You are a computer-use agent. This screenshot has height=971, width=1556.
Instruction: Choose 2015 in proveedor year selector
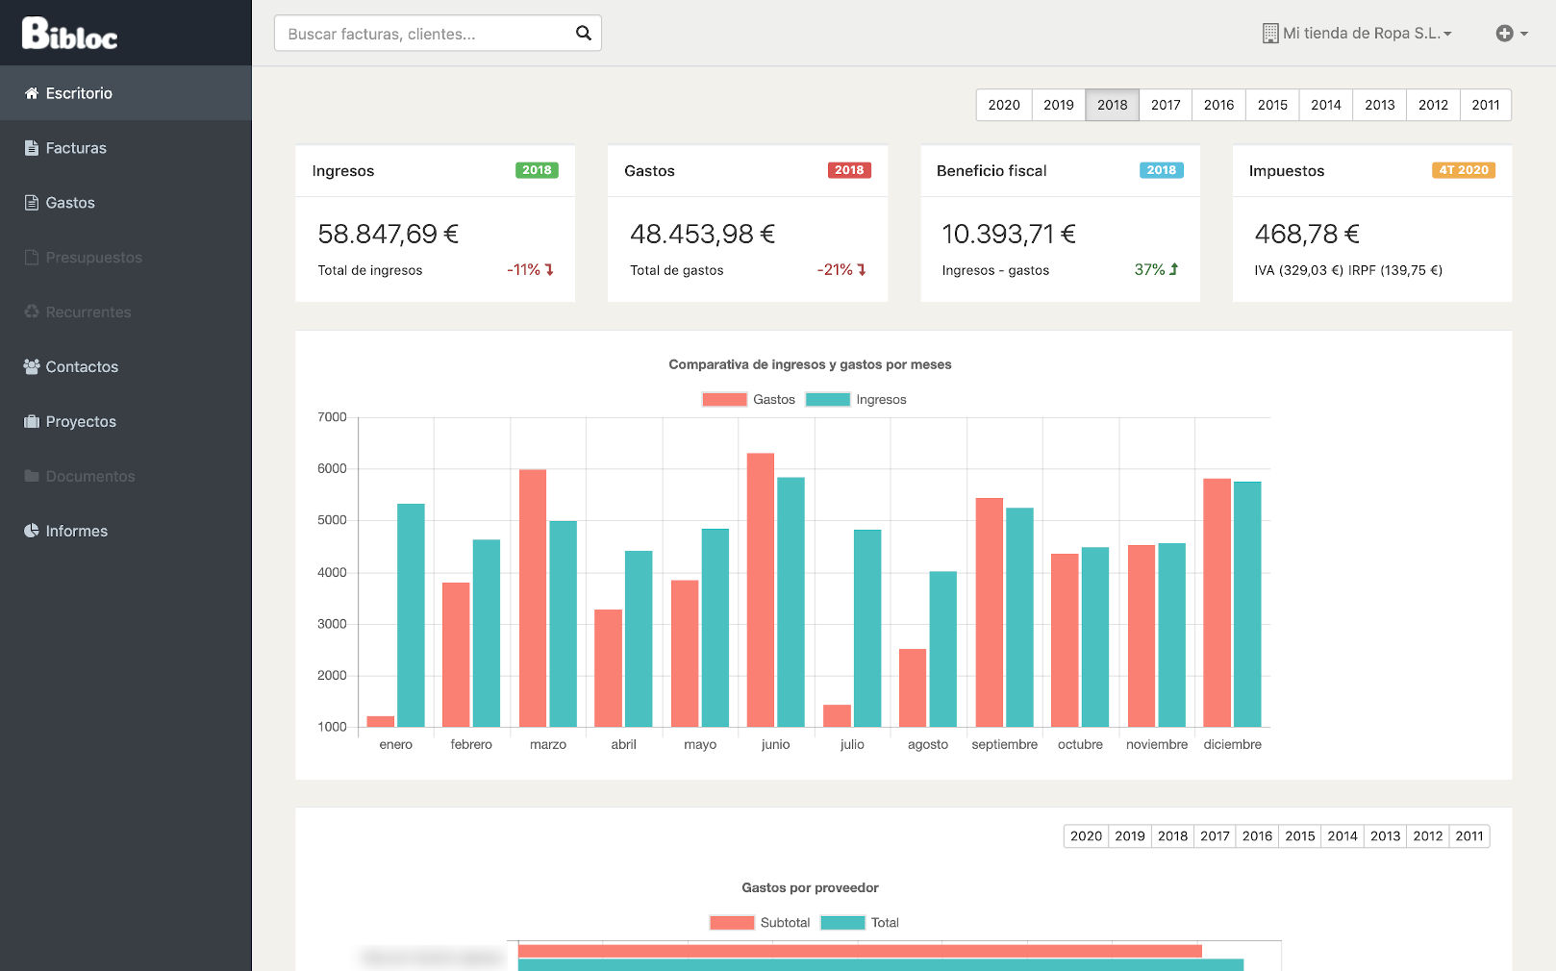(x=1300, y=836)
